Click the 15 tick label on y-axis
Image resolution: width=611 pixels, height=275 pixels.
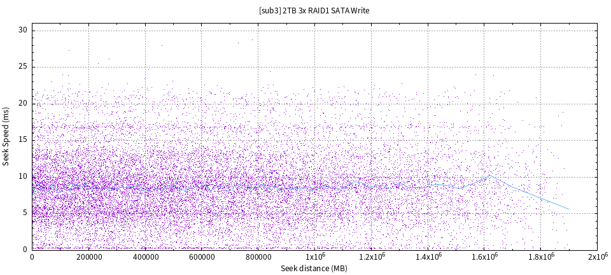23,140
